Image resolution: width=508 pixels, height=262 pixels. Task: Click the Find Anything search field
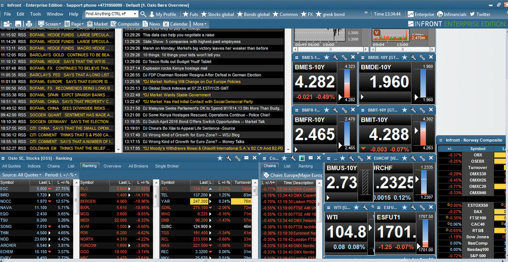[111, 14]
